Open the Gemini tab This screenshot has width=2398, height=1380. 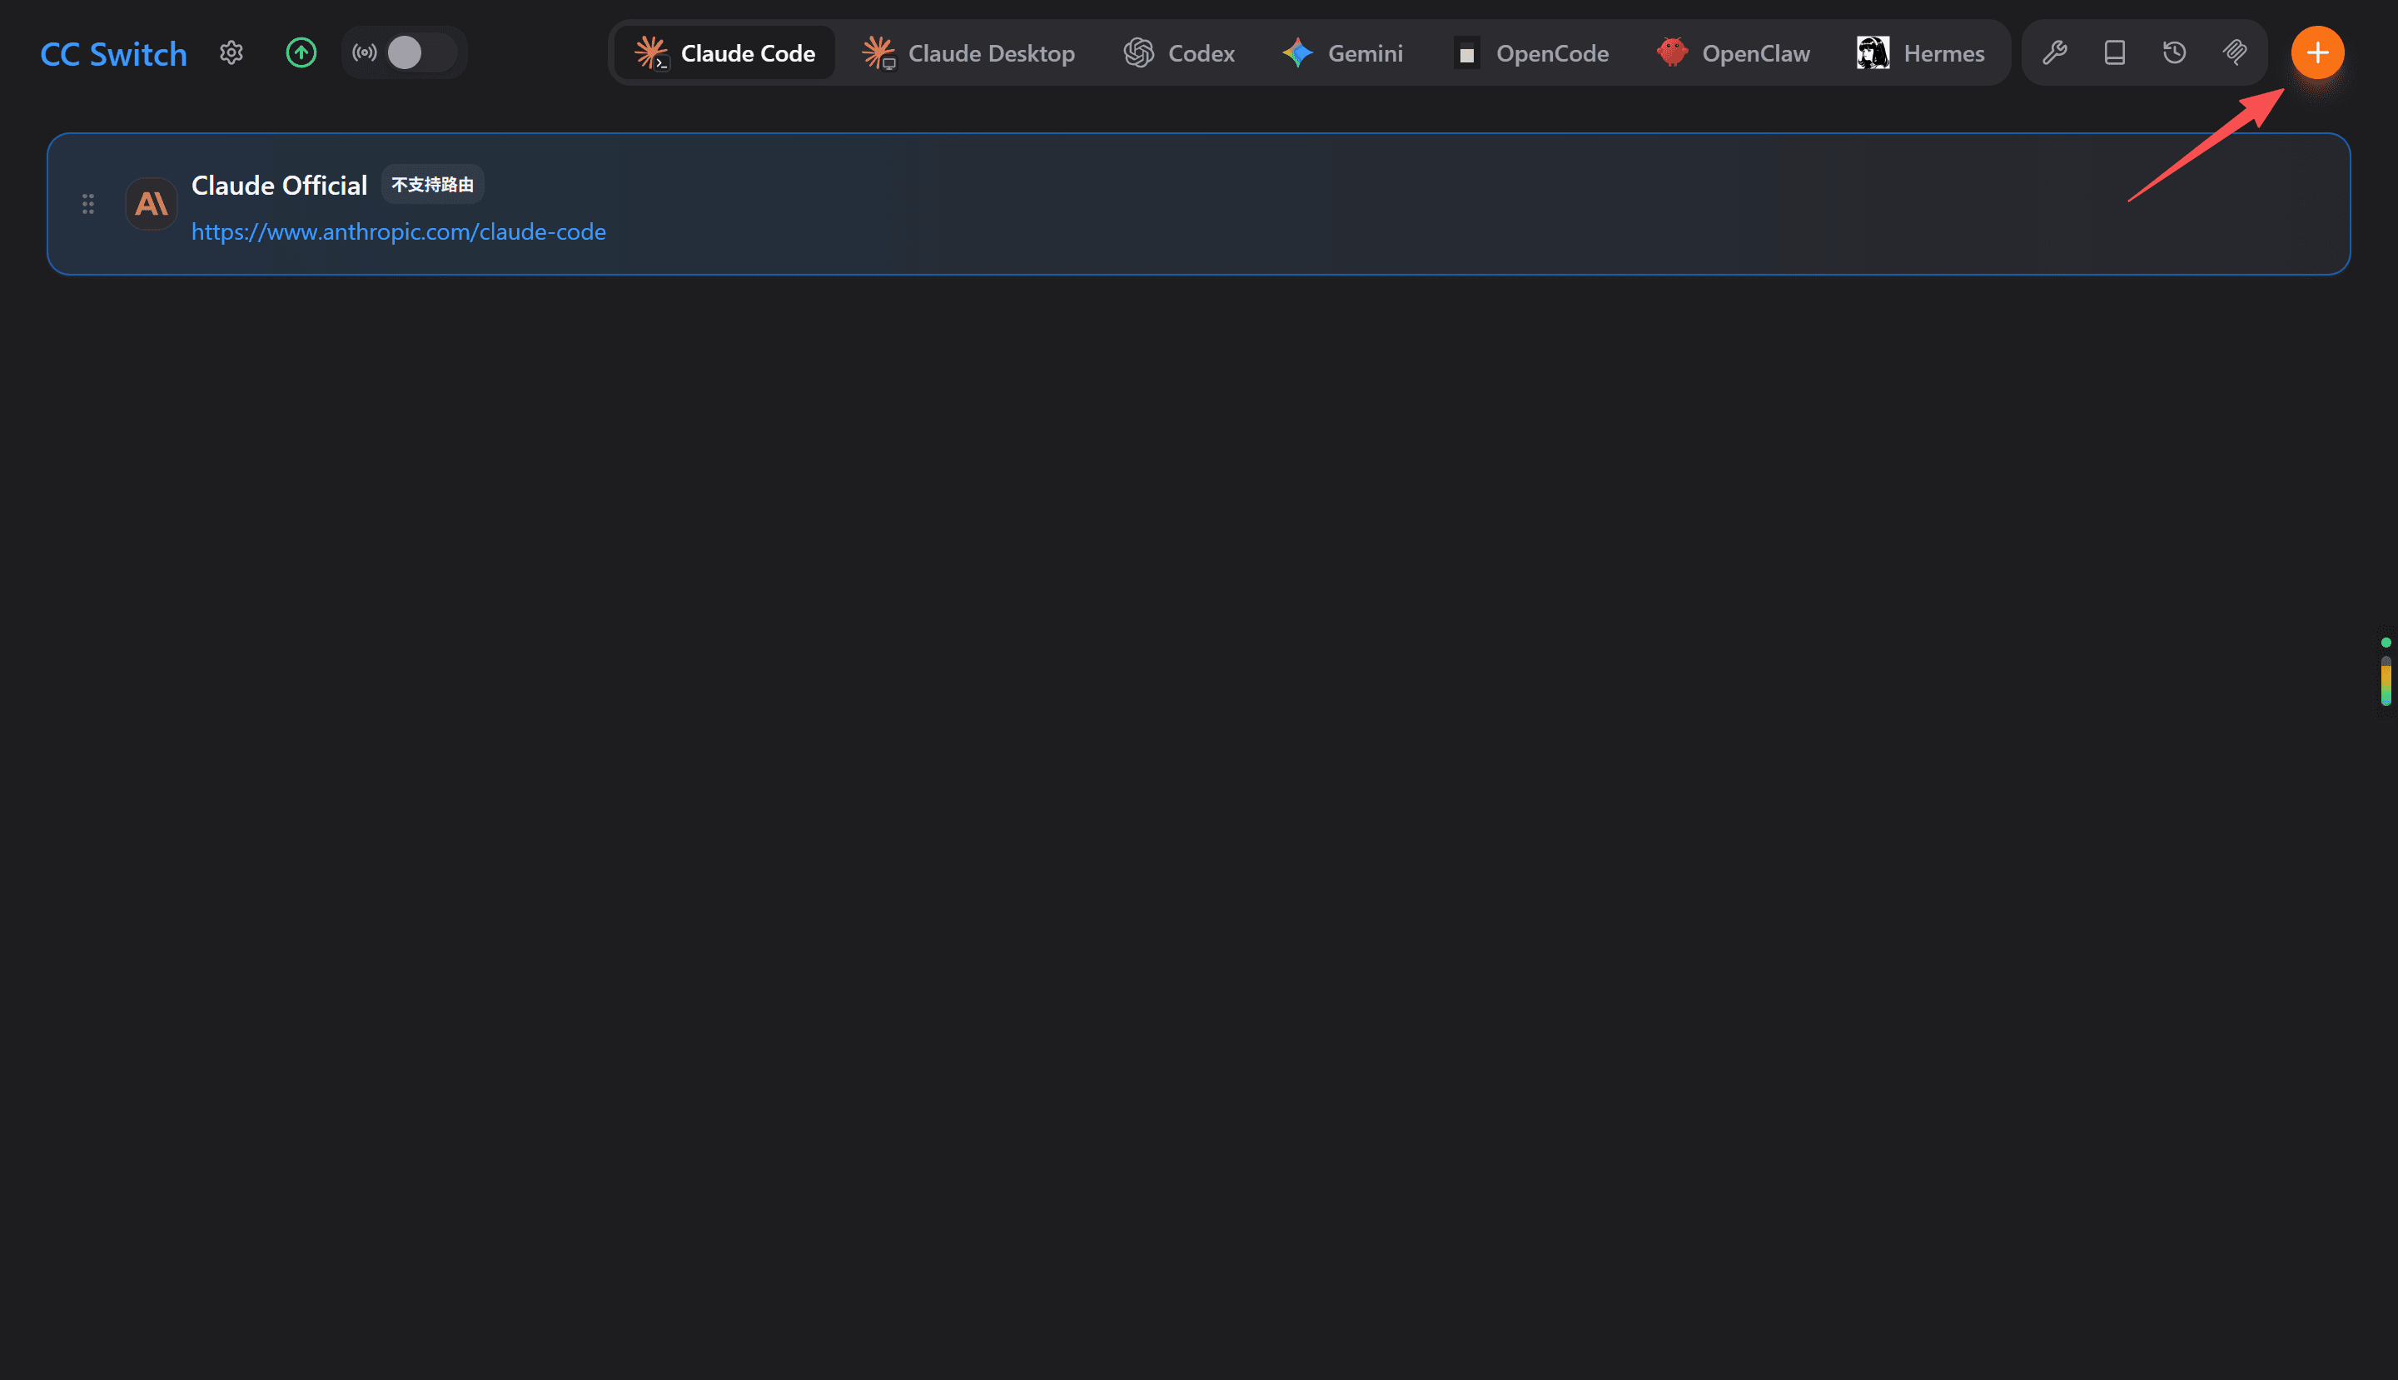click(x=1343, y=53)
